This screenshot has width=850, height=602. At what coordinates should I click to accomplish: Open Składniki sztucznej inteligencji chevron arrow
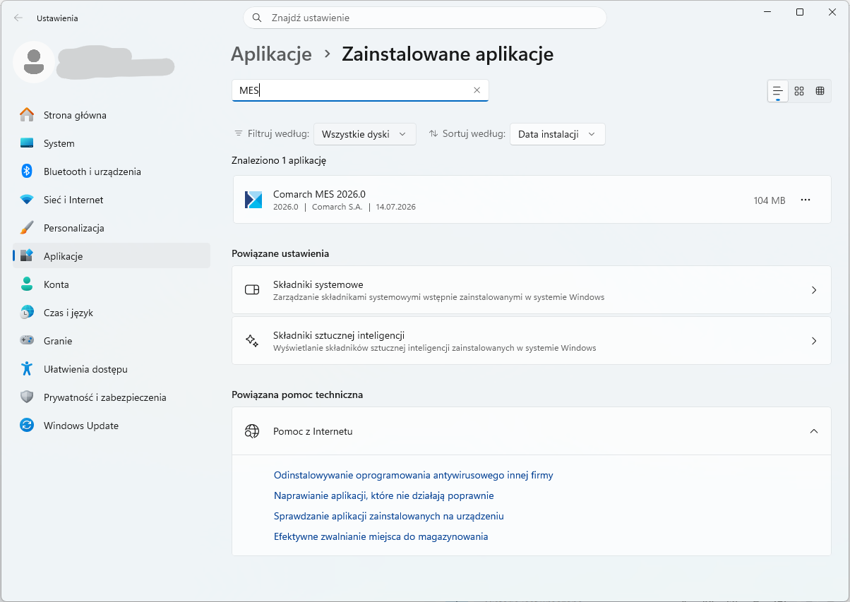[814, 341]
